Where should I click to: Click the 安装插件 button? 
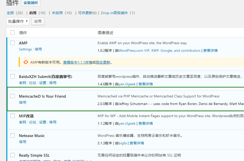[x=31, y=3]
